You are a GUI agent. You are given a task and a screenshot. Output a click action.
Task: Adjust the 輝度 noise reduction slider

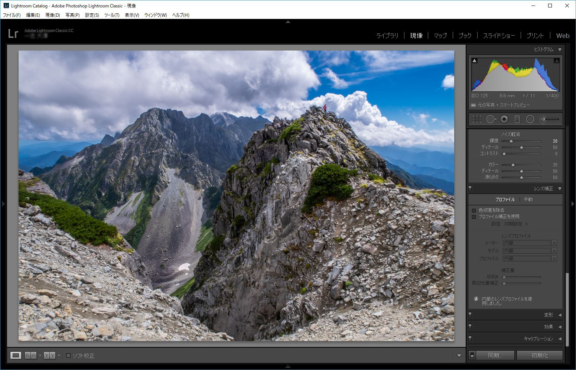(511, 141)
